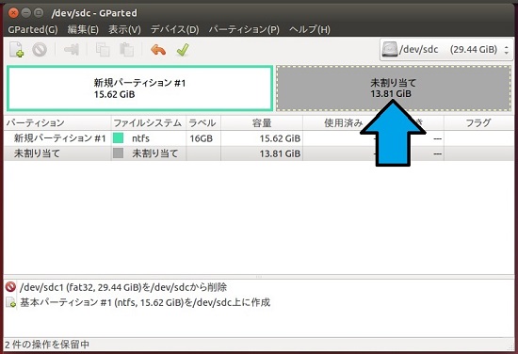Click the device selector up/down arrows
The height and width of the screenshot is (354, 518).
pos(506,50)
